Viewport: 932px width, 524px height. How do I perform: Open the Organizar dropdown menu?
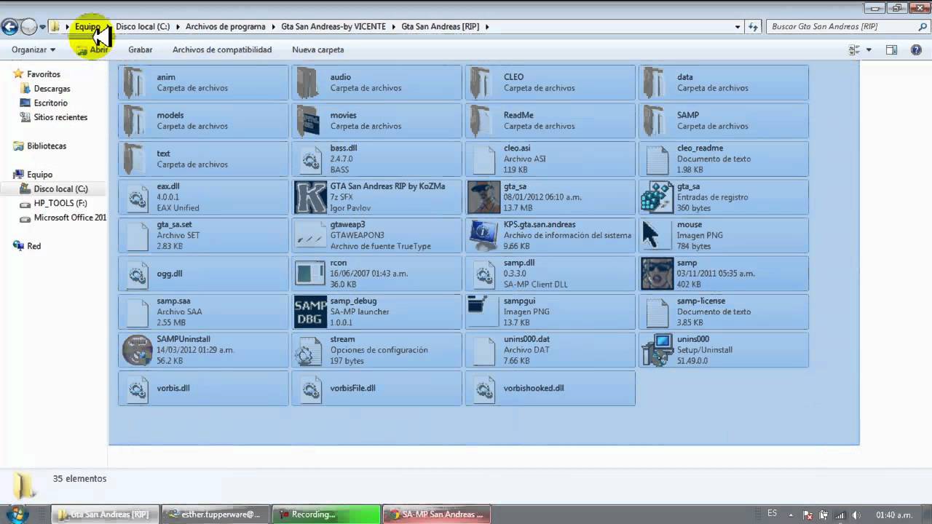click(x=33, y=49)
